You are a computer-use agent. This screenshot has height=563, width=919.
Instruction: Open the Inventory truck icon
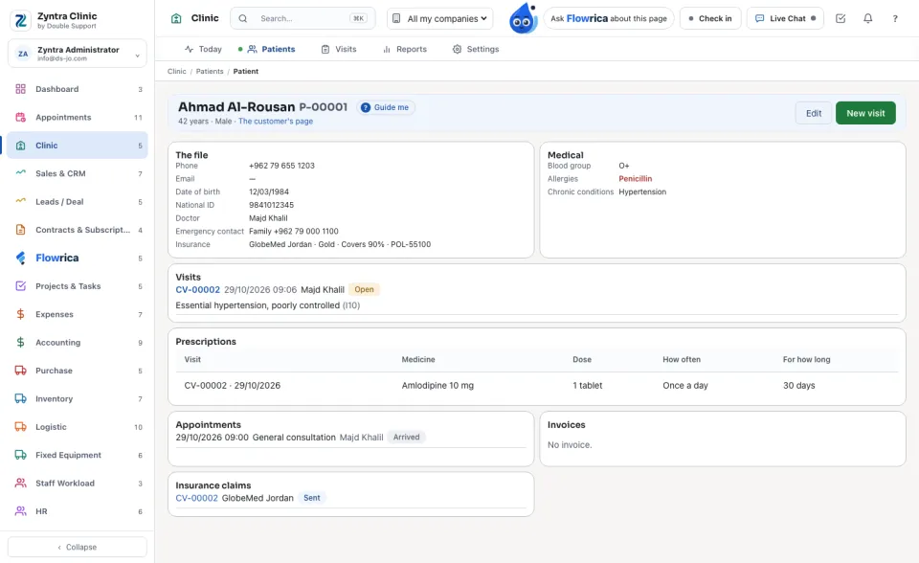20,398
